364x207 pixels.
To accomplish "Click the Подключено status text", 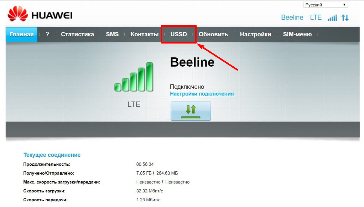I will (187, 87).
